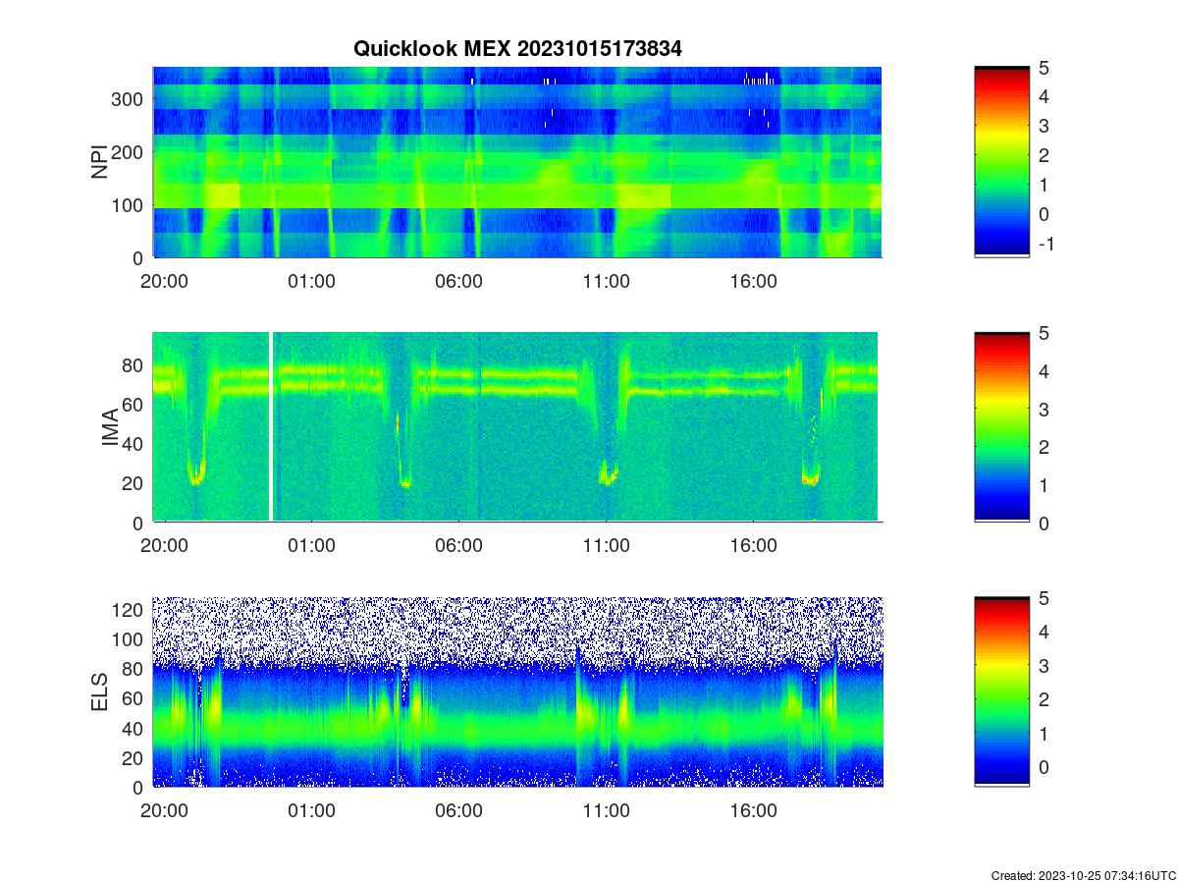1178x884 pixels.
Task: Select the "5" tick on ELS color bar
Action: (x=1044, y=598)
